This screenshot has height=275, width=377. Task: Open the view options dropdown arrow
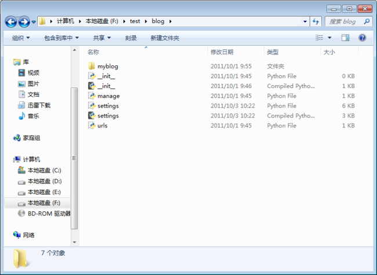(329, 38)
